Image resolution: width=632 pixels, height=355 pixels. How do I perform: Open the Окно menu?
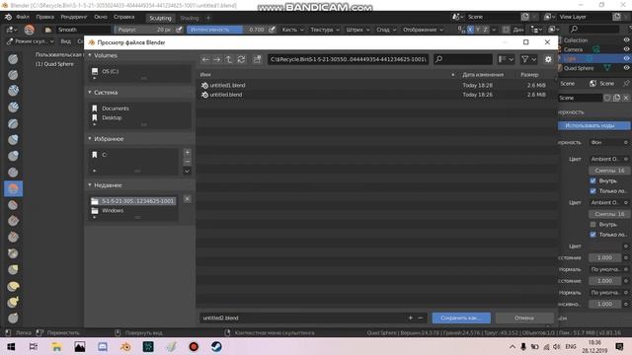click(x=101, y=17)
